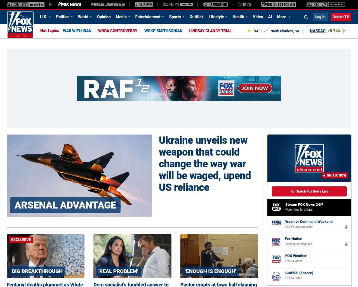
Task: Open the Dem socialist's fumbled answer headline
Action: click(x=131, y=284)
